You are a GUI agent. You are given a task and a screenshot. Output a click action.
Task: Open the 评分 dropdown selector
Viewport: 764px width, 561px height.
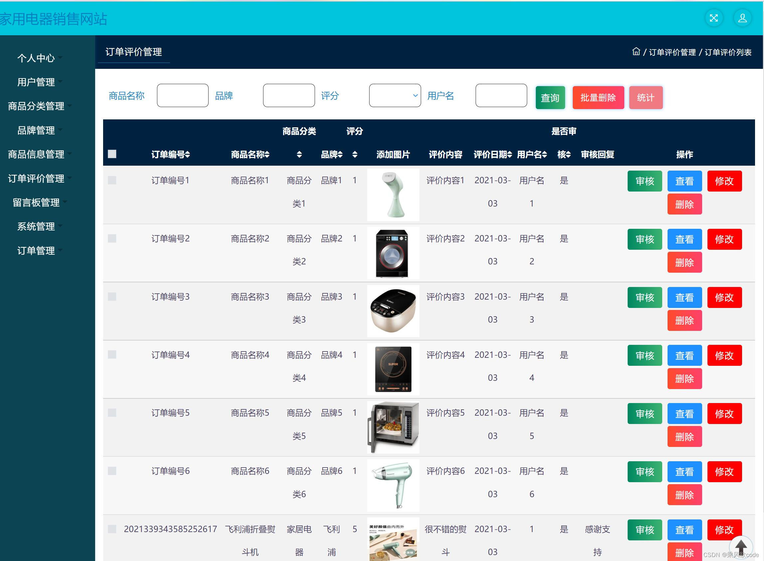tap(394, 95)
